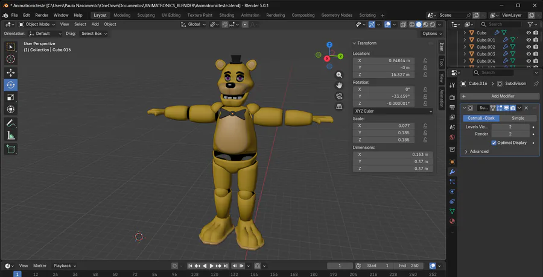The image size is (543, 277).
Task: Toggle modifier render camera display
Action: click(x=512, y=108)
